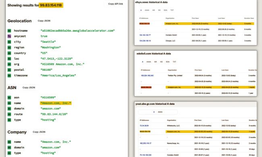Switch to TXT tab in edolio5.com panel
The height and width of the screenshot is (157, 262).
click(174, 62)
